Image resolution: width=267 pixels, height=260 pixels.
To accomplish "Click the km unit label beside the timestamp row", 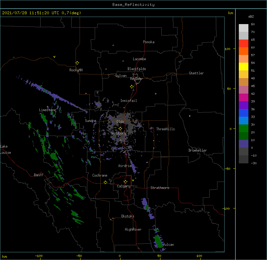I will [230, 13].
